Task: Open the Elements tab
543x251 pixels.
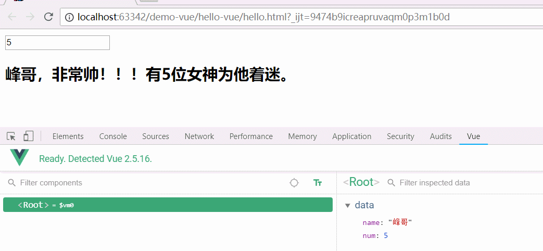Action: point(68,136)
